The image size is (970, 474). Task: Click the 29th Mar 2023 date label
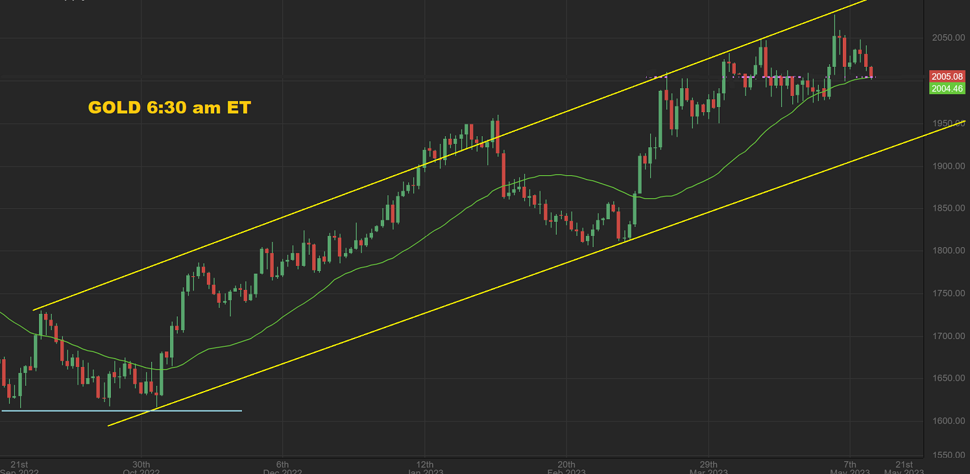point(709,468)
